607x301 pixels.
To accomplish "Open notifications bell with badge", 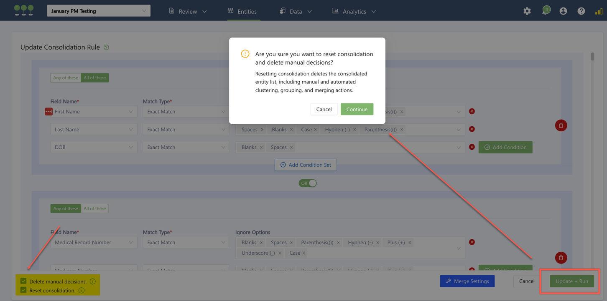I will click(545, 11).
